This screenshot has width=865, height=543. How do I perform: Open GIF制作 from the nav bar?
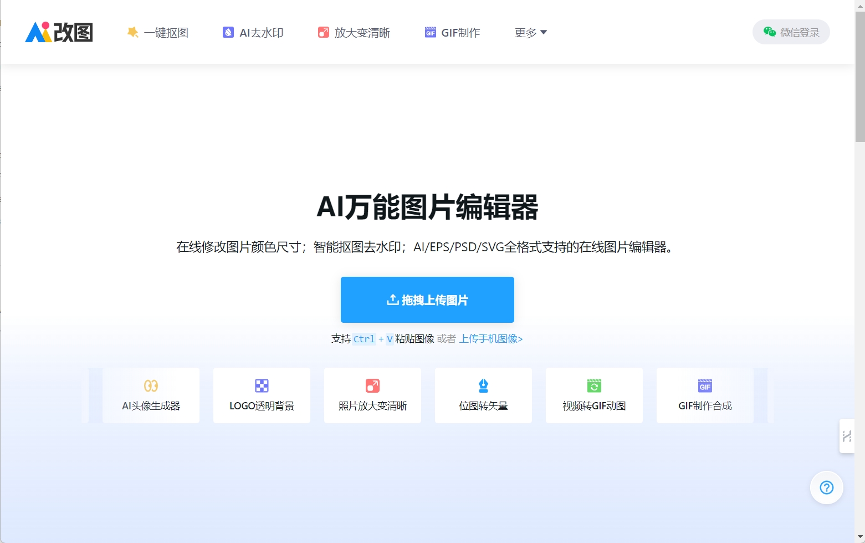453,32
